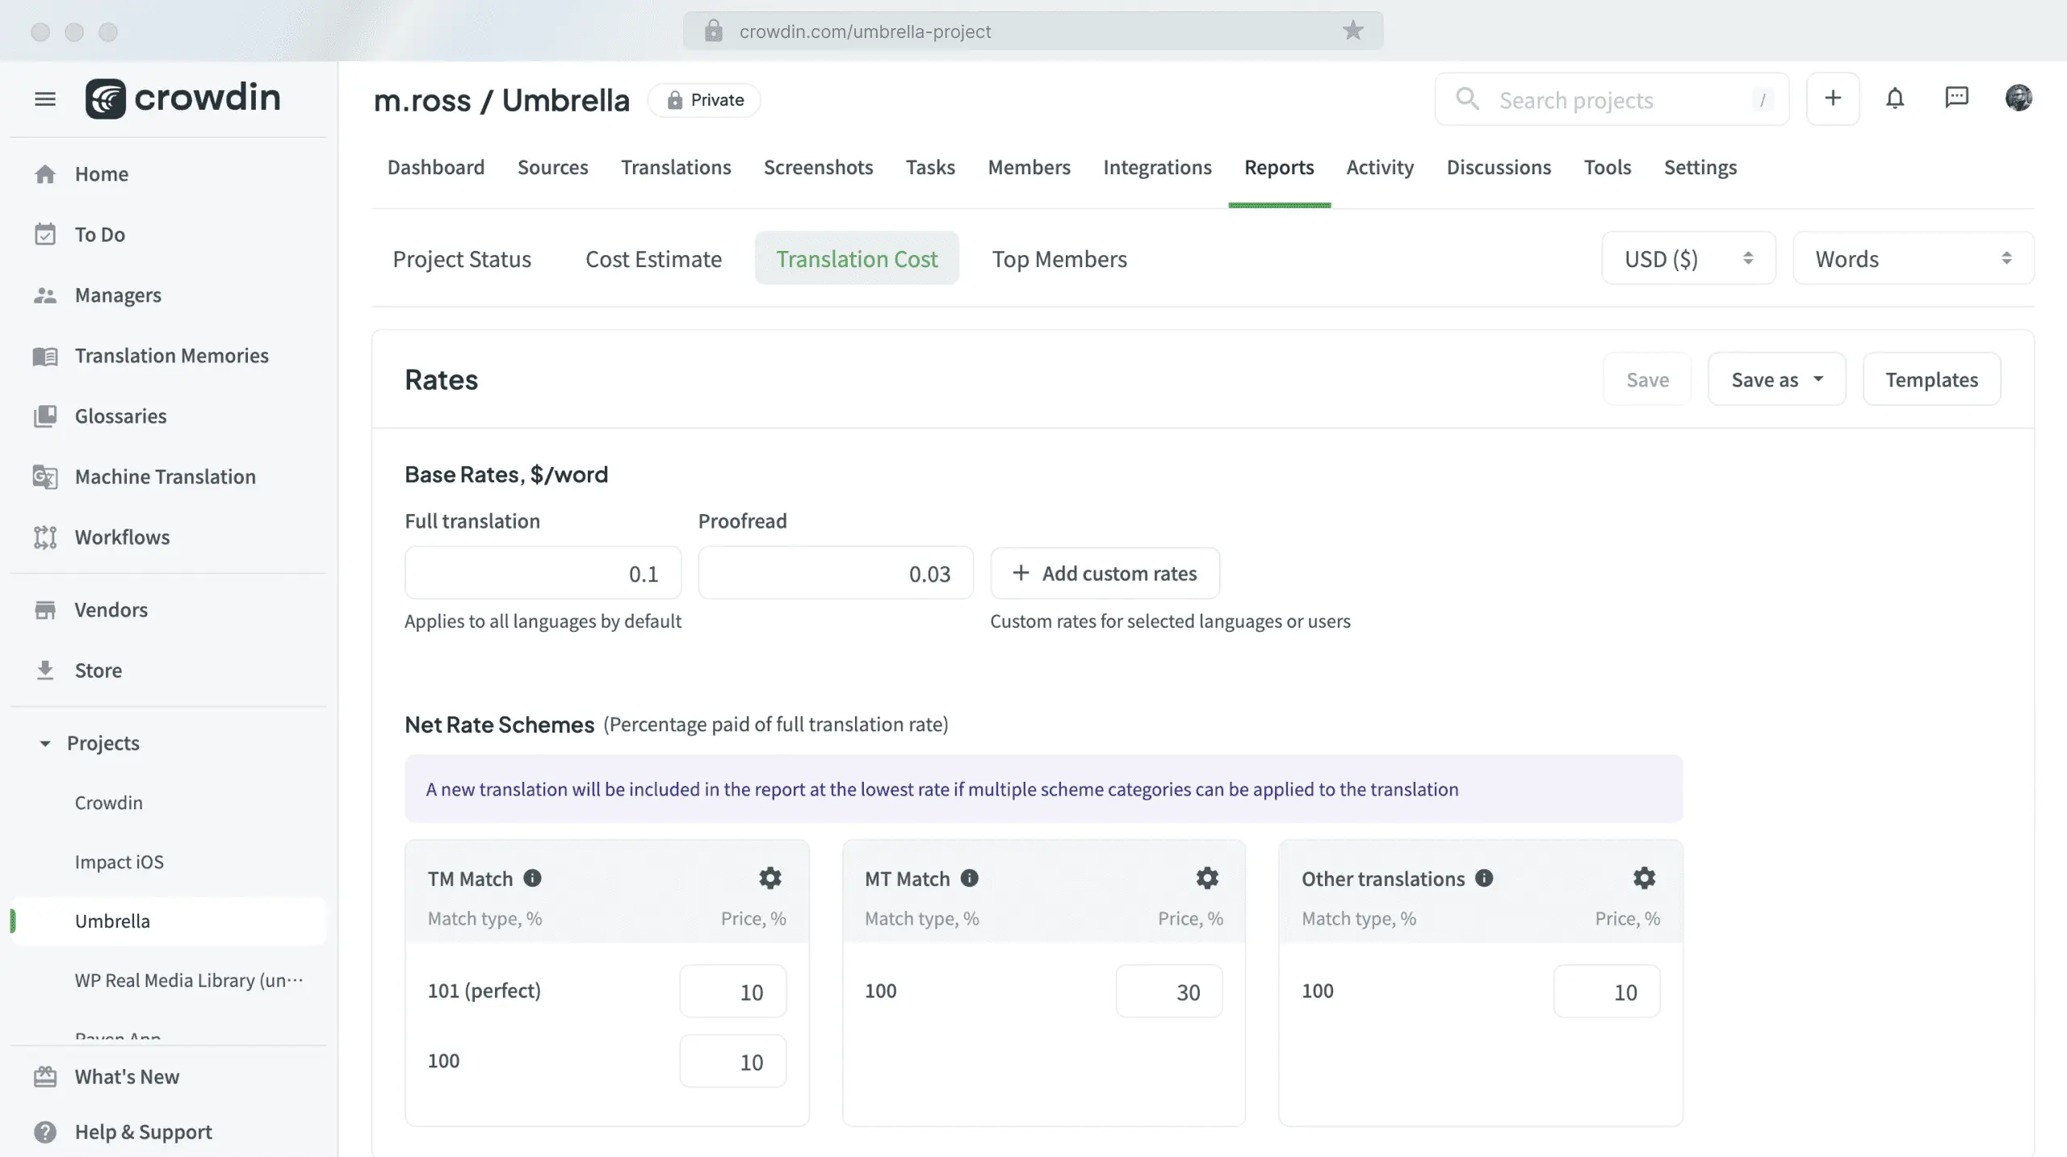Click the Add custom rates button
Viewport: 2067px width, 1157px height.
pyautogui.click(x=1105, y=573)
